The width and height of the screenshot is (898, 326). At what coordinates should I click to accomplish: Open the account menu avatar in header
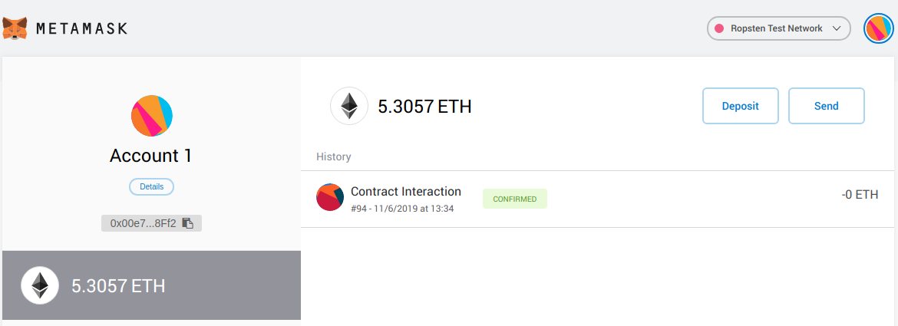pyautogui.click(x=877, y=28)
